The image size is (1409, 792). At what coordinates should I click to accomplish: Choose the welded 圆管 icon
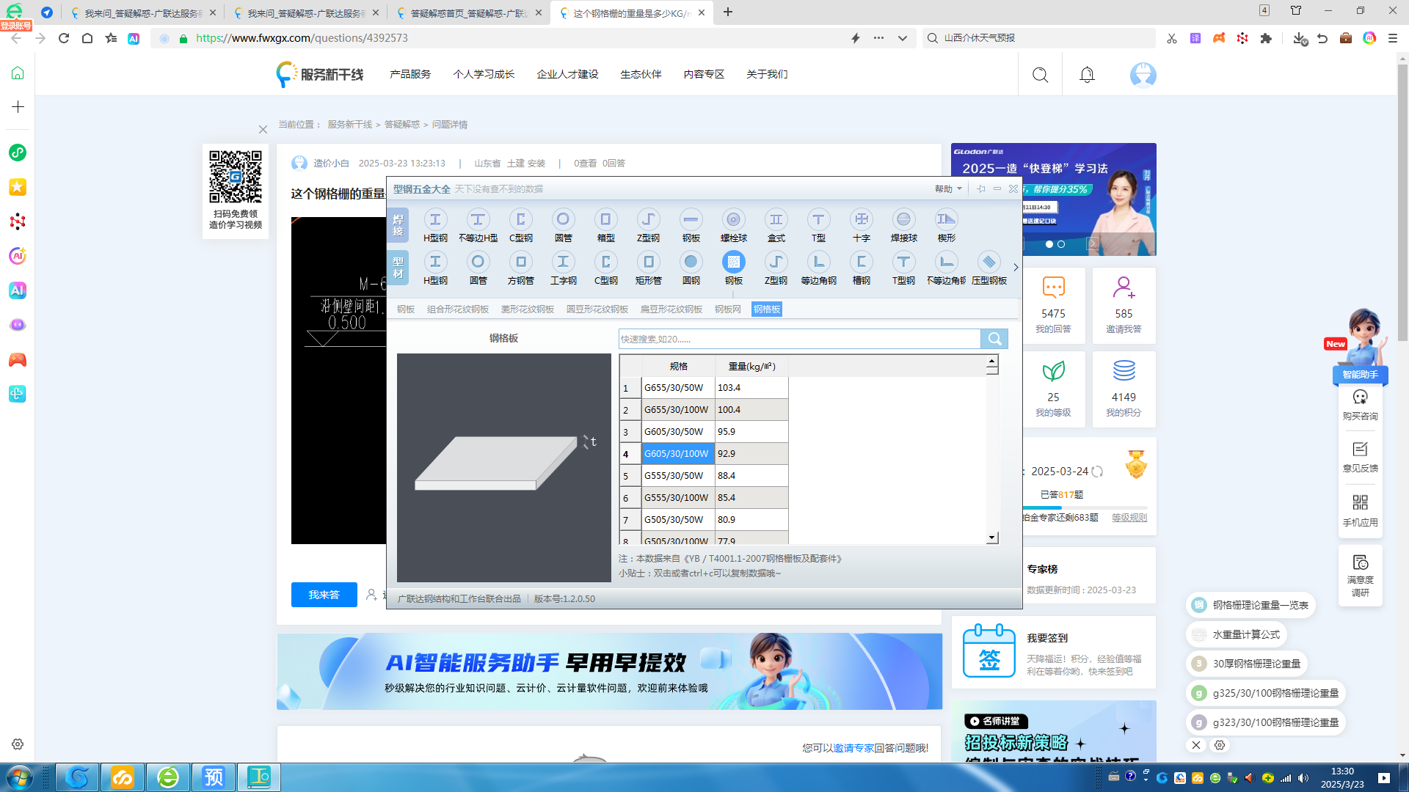pyautogui.click(x=563, y=226)
